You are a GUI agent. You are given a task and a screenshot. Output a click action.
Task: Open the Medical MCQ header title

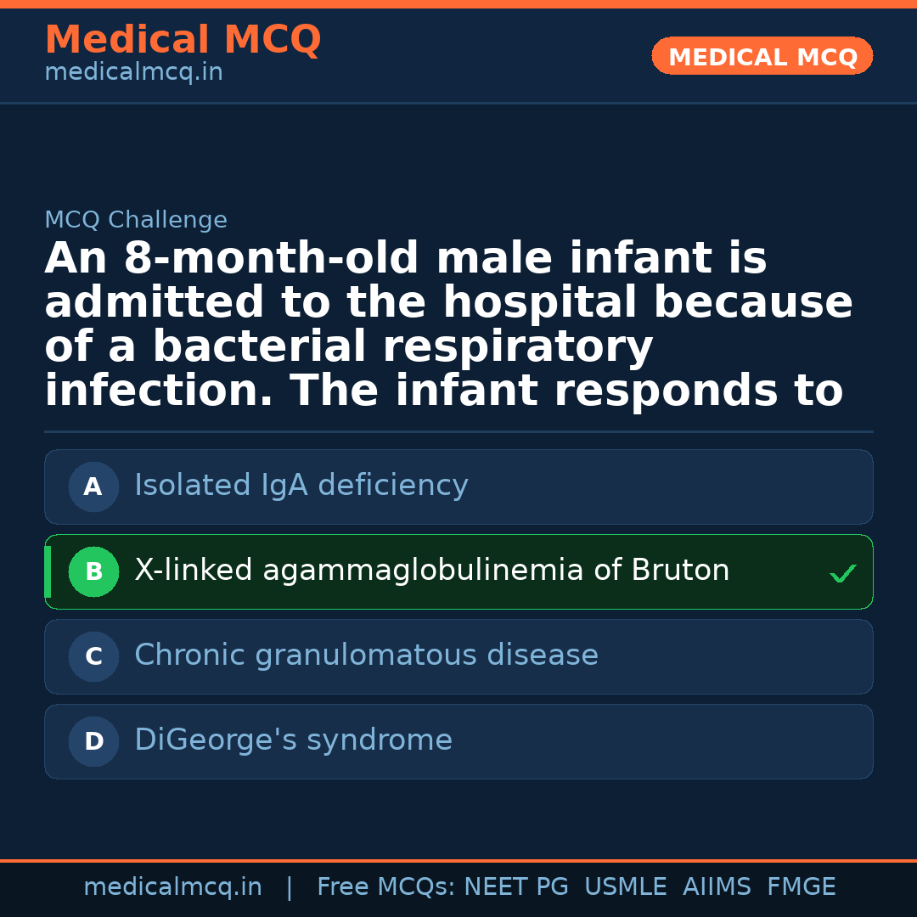click(x=183, y=40)
